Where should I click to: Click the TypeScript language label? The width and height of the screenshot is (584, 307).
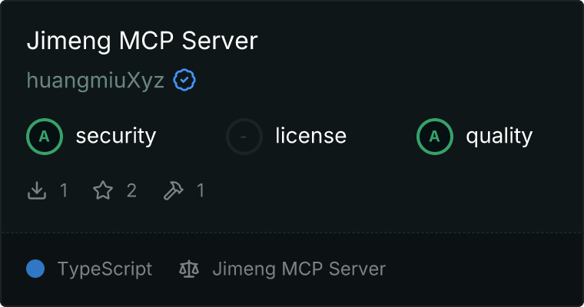point(105,269)
